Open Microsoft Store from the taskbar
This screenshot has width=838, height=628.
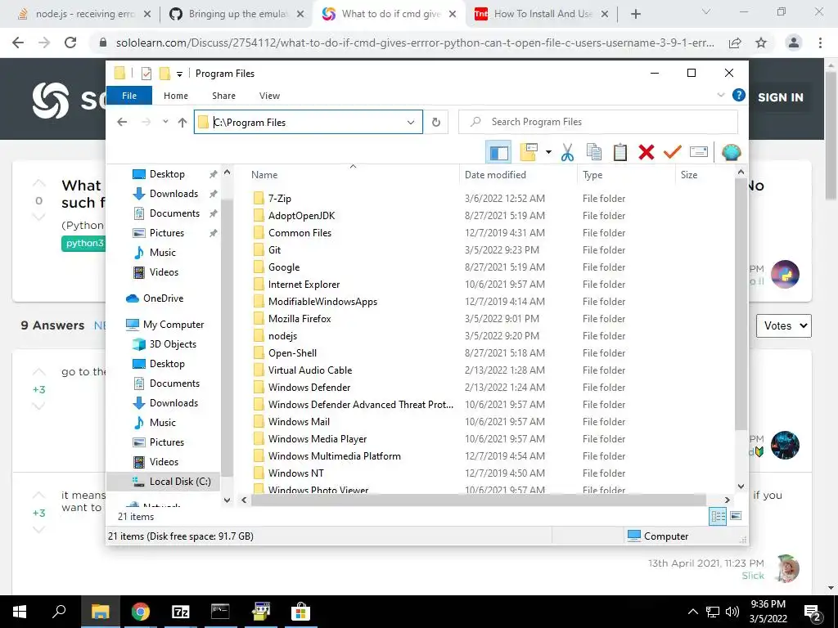click(x=300, y=612)
